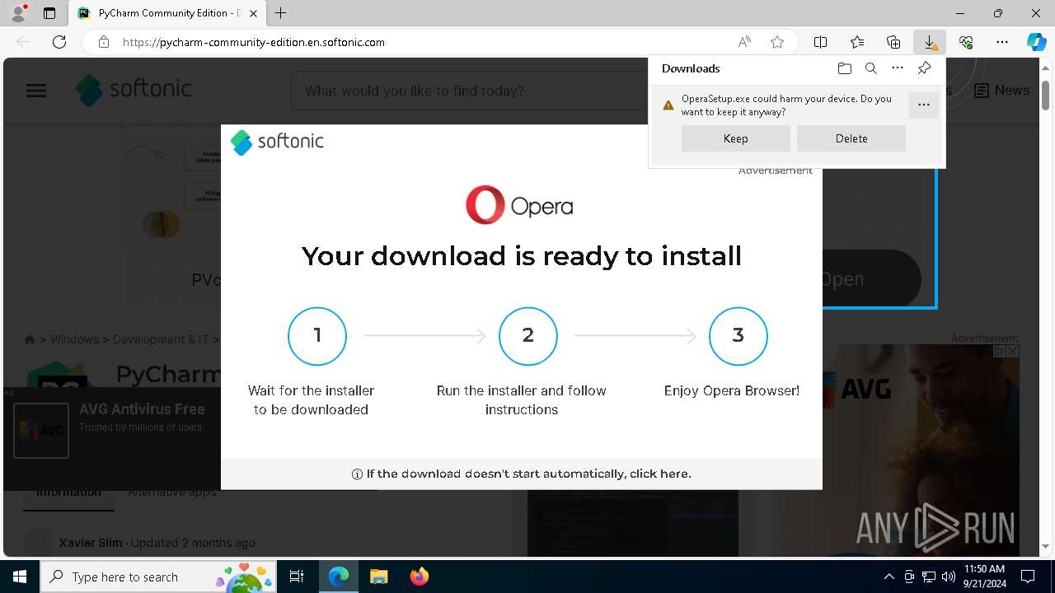Pin the Downloads panel
This screenshot has width=1055, height=593.
pos(924,68)
